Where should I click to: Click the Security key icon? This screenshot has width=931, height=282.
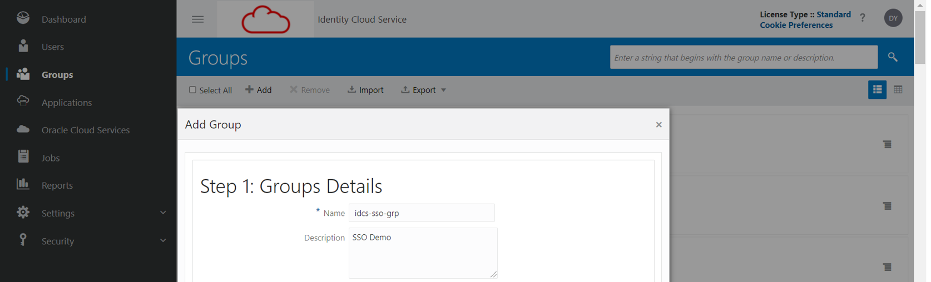tap(23, 239)
